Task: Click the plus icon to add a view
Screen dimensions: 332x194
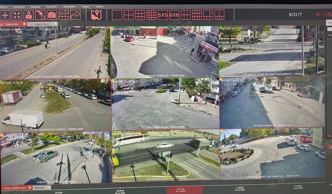Action: pos(5,15)
